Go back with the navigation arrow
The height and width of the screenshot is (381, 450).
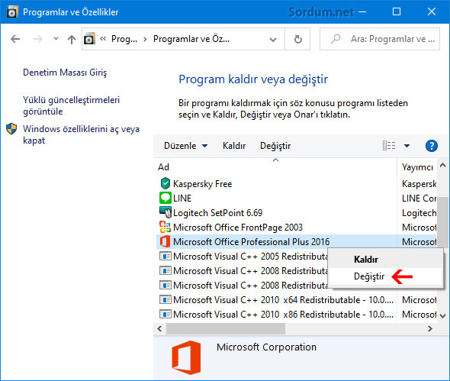[x=15, y=39]
